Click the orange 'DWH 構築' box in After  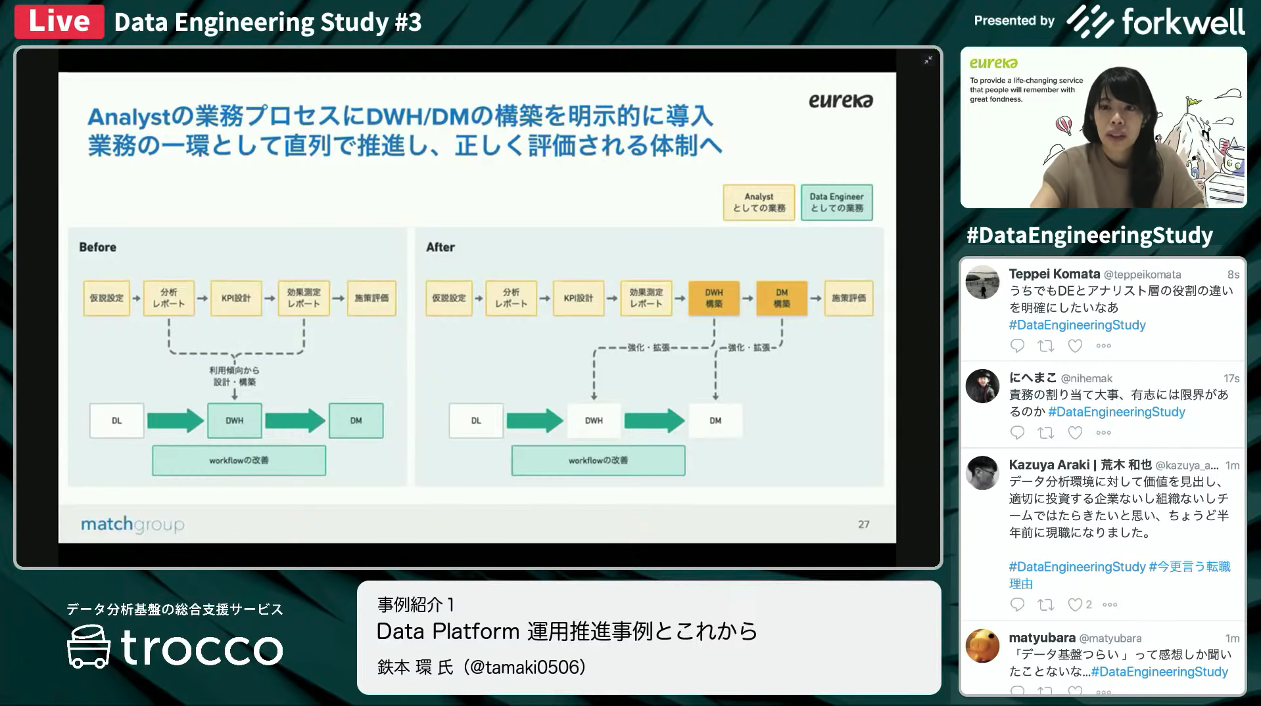tap(714, 298)
